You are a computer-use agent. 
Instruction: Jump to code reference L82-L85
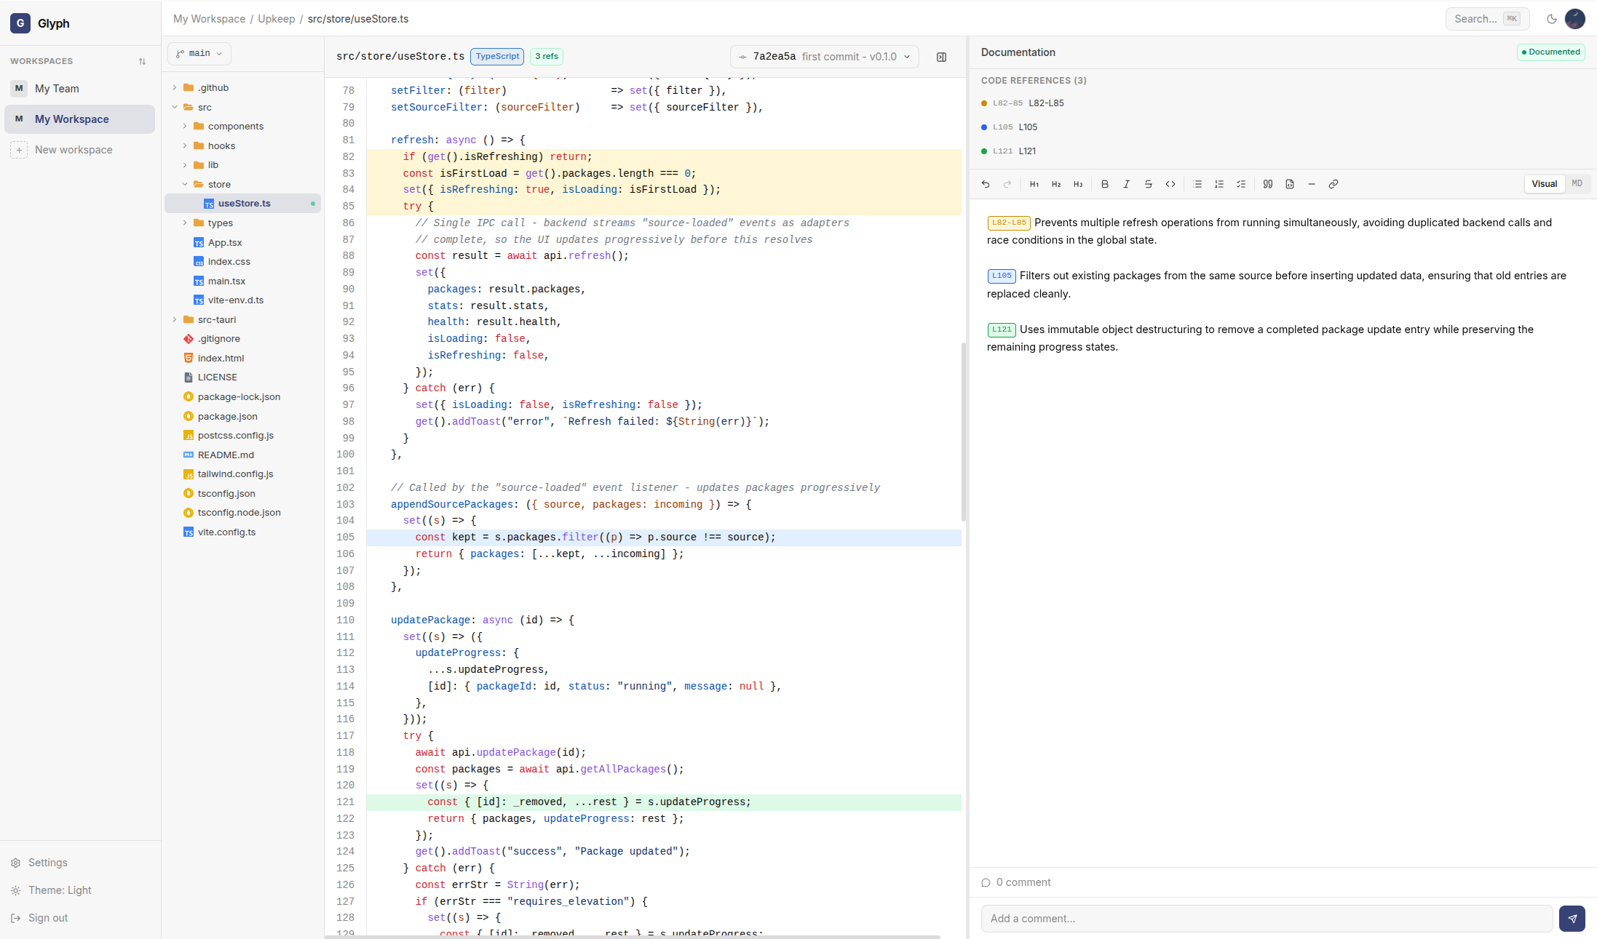[1023, 103]
